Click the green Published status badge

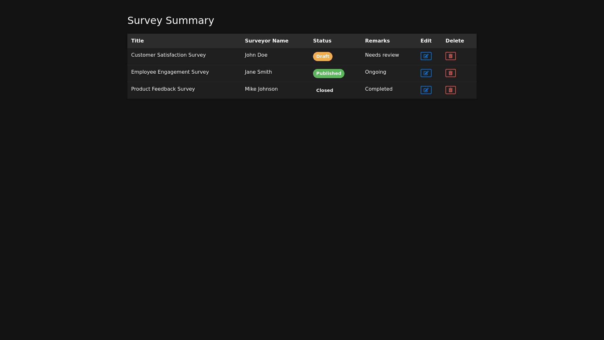[x=328, y=73]
